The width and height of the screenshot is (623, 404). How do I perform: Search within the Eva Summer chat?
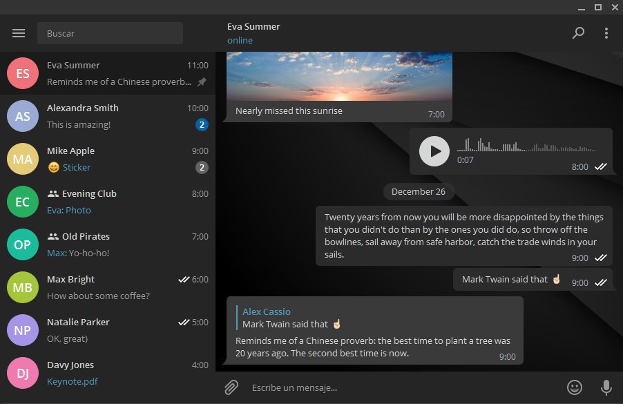point(578,33)
